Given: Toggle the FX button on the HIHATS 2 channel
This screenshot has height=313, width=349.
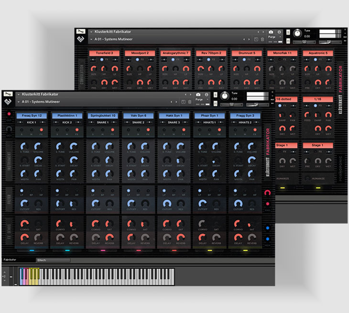Looking at the screenshot, I should (255, 130).
